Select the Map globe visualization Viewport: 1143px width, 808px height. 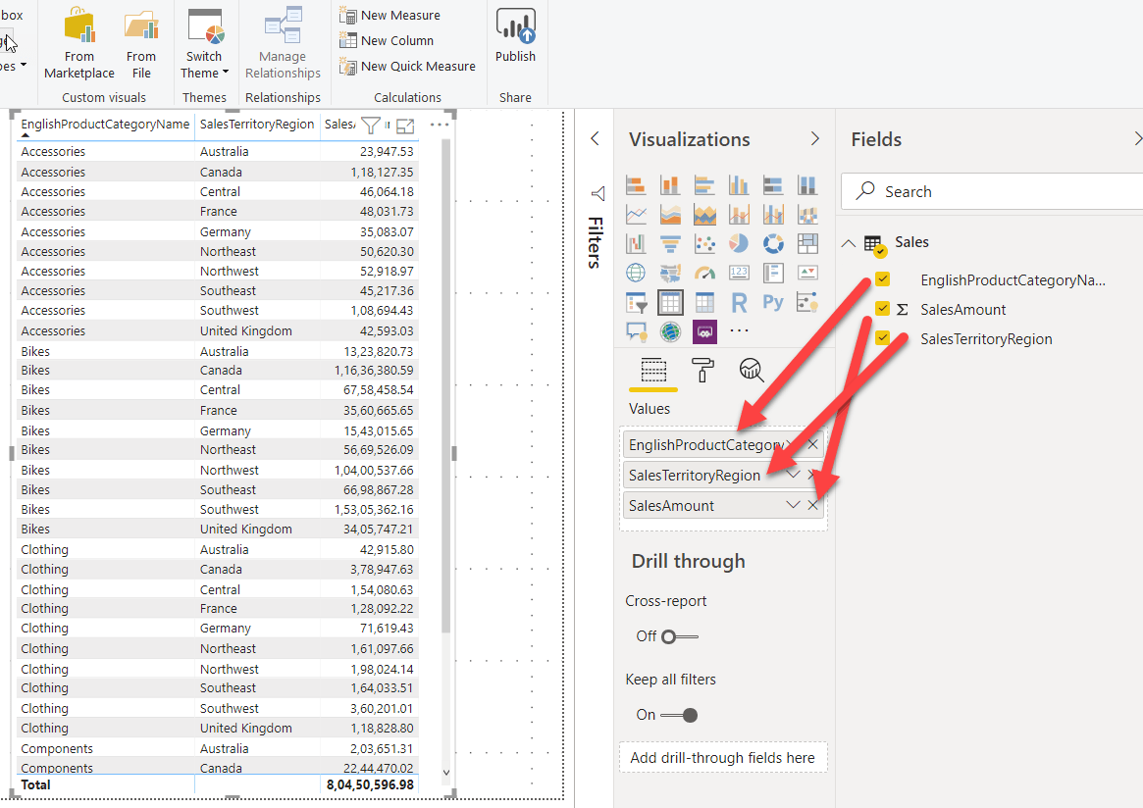(x=636, y=274)
